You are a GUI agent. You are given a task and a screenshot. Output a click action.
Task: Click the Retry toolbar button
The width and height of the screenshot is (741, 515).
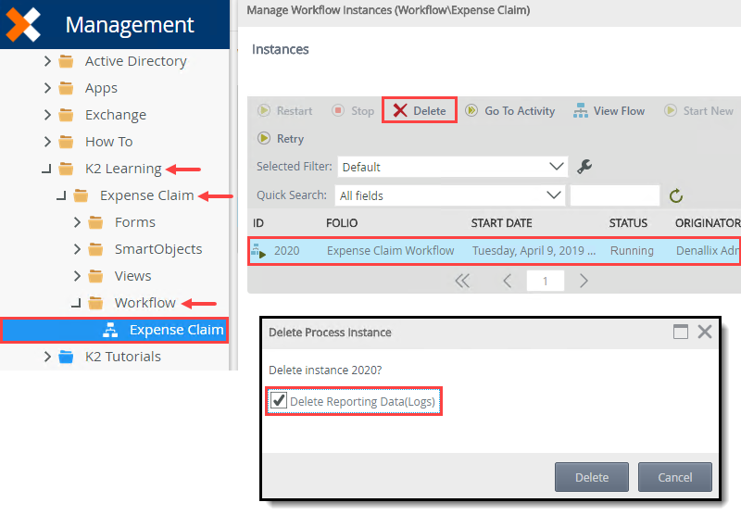(281, 138)
